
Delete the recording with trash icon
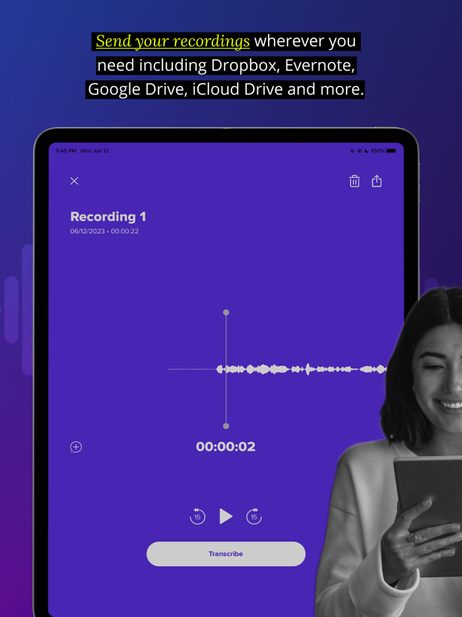click(354, 181)
